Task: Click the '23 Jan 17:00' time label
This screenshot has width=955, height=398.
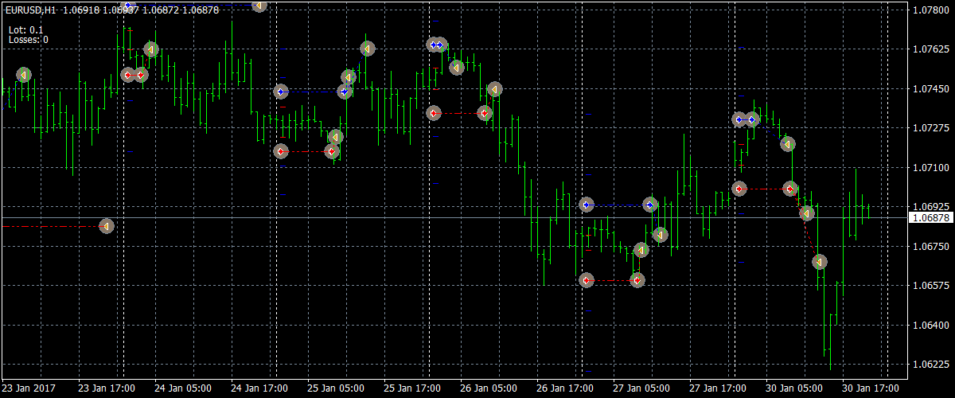Action: tap(107, 389)
